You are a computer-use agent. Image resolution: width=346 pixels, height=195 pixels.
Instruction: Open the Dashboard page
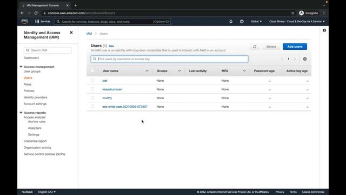[31, 58]
